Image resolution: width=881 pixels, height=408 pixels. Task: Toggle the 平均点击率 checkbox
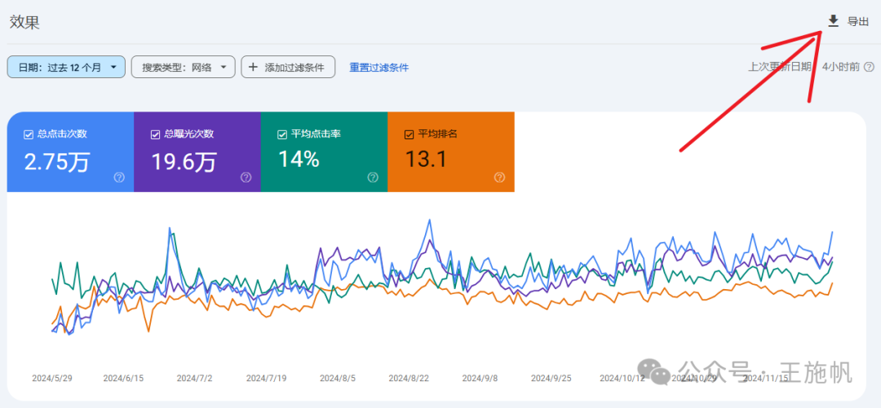(x=282, y=134)
